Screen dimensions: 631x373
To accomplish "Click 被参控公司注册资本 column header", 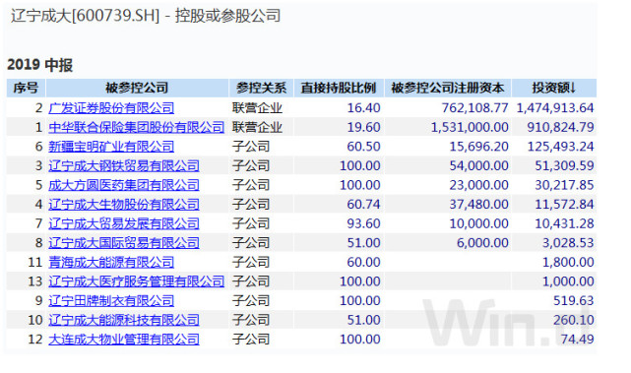I will click(x=448, y=89).
